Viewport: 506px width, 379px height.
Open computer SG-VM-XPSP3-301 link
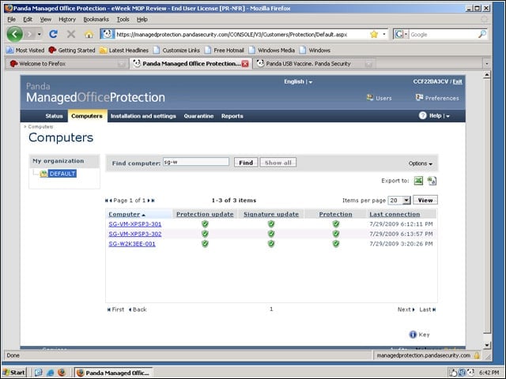coord(135,224)
